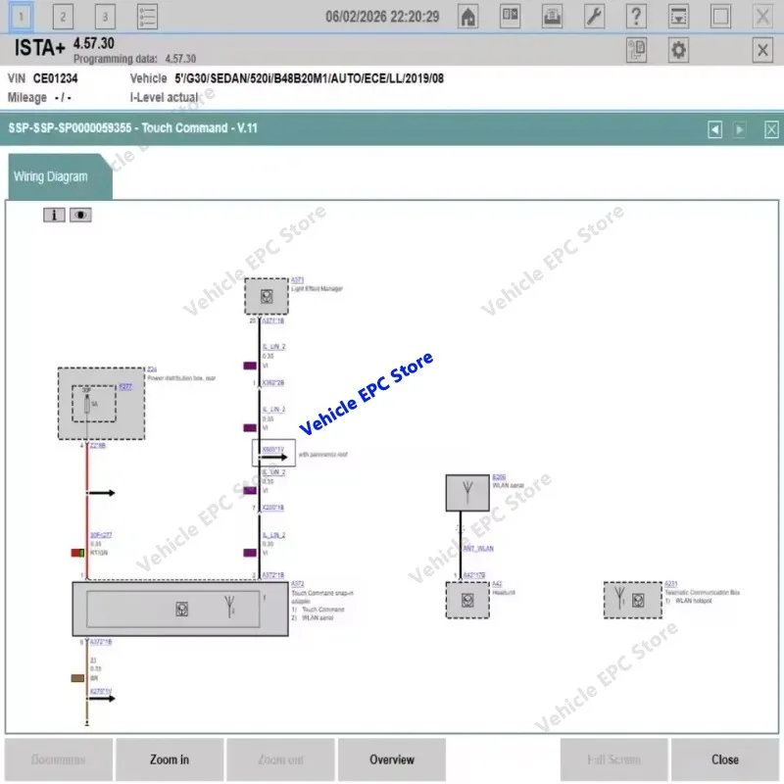Click the info 'i' button above diagram
The width and height of the screenshot is (784, 784).
click(x=54, y=215)
